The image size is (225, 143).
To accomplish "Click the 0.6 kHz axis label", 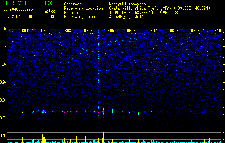I will click(3, 136).
